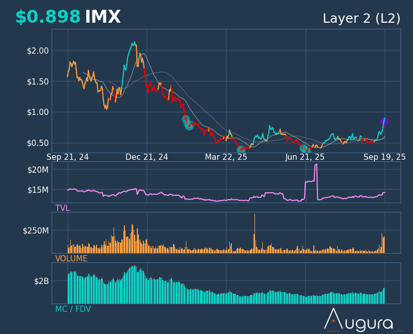Click the TVL chart label
This screenshot has width=413, height=334.
pyautogui.click(x=62, y=208)
